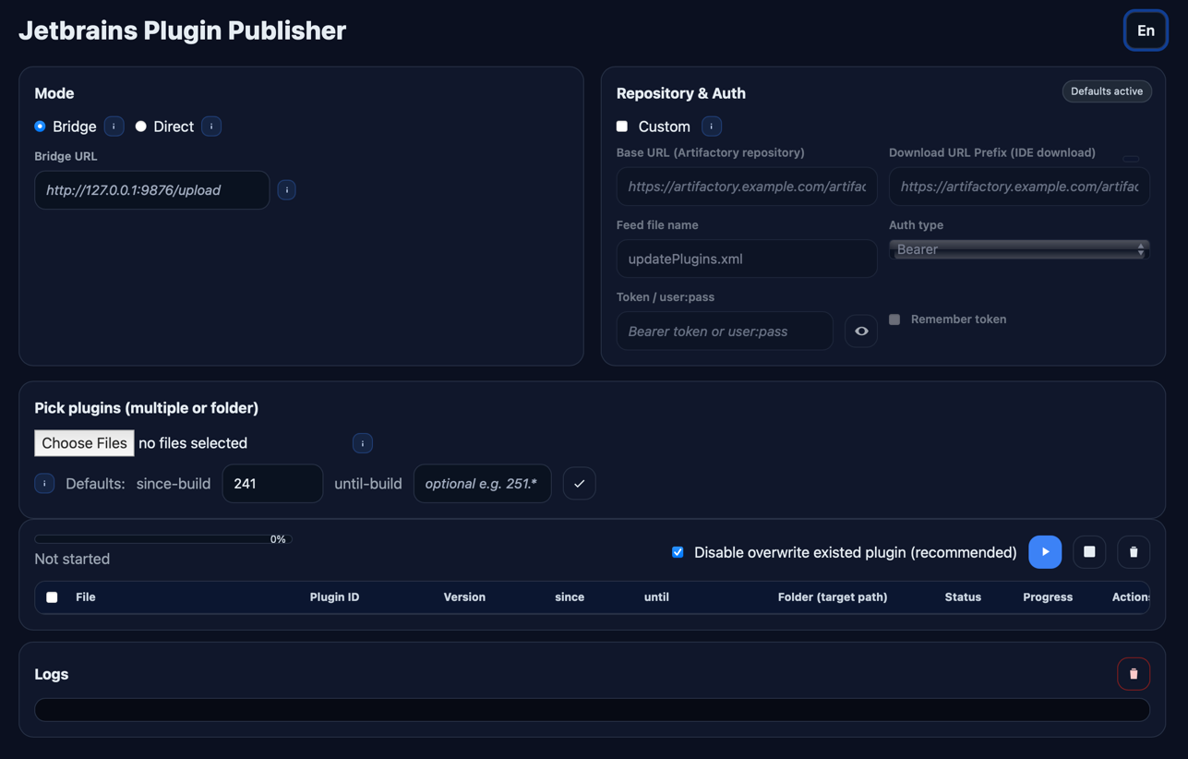Open info icon next to Bridge
This screenshot has height=759, width=1188.
[114, 126]
